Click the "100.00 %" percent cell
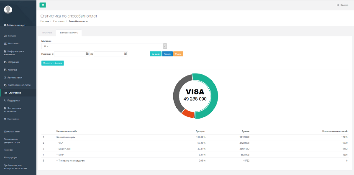 click(x=200, y=137)
